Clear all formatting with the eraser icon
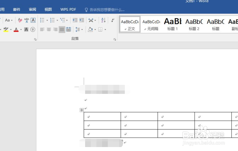 tap(20, 20)
